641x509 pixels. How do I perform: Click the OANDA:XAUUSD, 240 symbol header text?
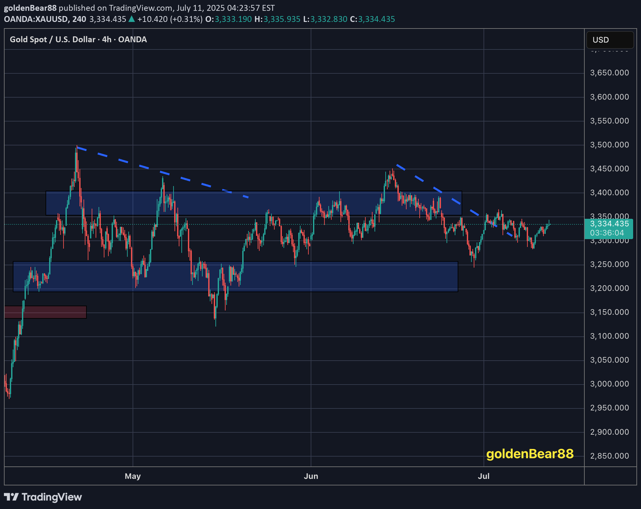[45, 19]
